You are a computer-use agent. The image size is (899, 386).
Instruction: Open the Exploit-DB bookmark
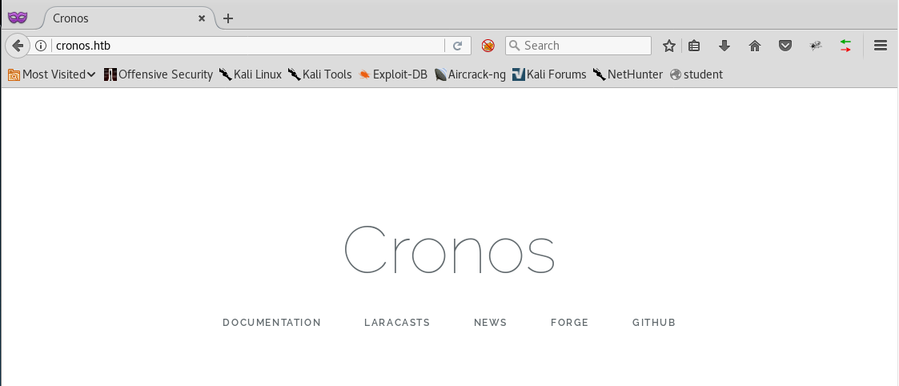click(x=393, y=74)
